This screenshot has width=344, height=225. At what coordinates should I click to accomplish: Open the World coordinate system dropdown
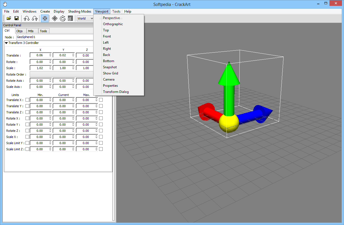click(85, 18)
